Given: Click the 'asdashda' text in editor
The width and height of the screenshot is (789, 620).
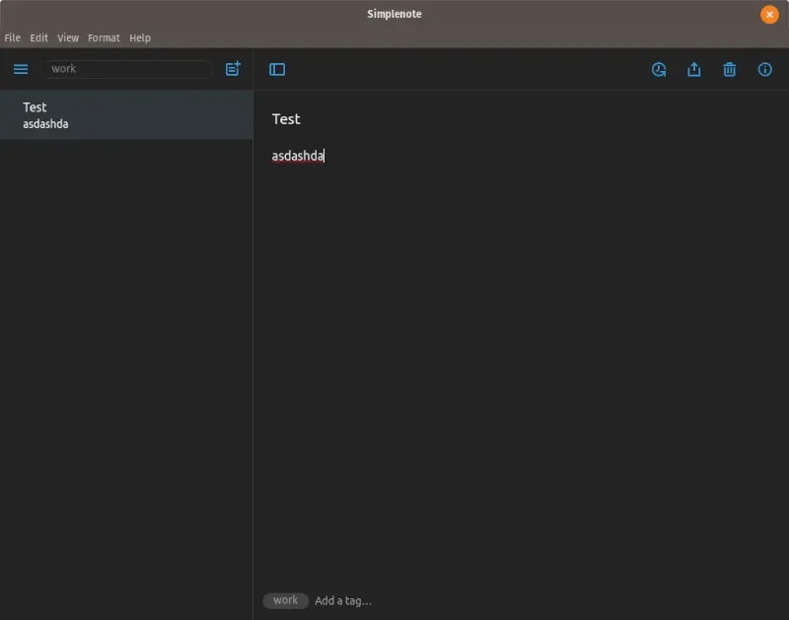Looking at the screenshot, I should pos(298,156).
